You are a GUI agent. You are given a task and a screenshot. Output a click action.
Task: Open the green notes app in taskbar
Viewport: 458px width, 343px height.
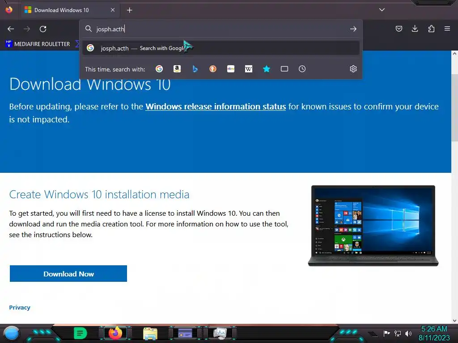[x=81, y=333]
